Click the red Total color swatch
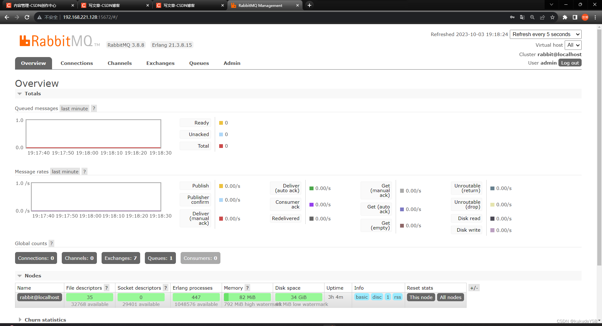602x326 pixels. click(x=221, y=146)
